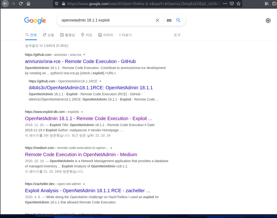Open the tracking protection shield icon
This screenshot has height=218, width=277.
click(57, 3)
